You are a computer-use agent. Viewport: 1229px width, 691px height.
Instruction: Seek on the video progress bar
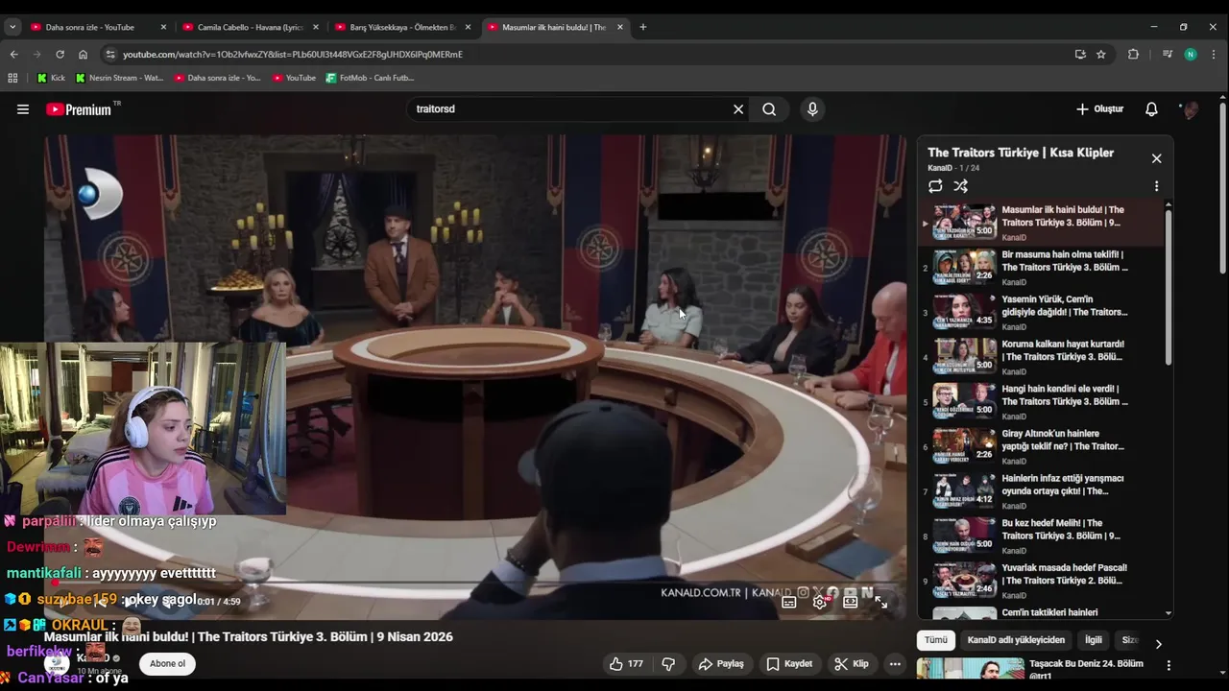point(475,583)
